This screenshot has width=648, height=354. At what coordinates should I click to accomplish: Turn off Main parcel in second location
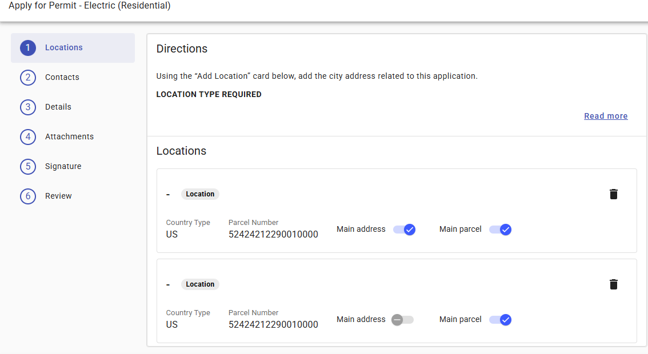500,320
